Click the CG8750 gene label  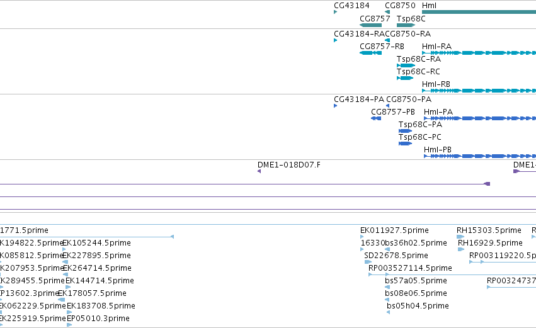(x=400, y=6)
